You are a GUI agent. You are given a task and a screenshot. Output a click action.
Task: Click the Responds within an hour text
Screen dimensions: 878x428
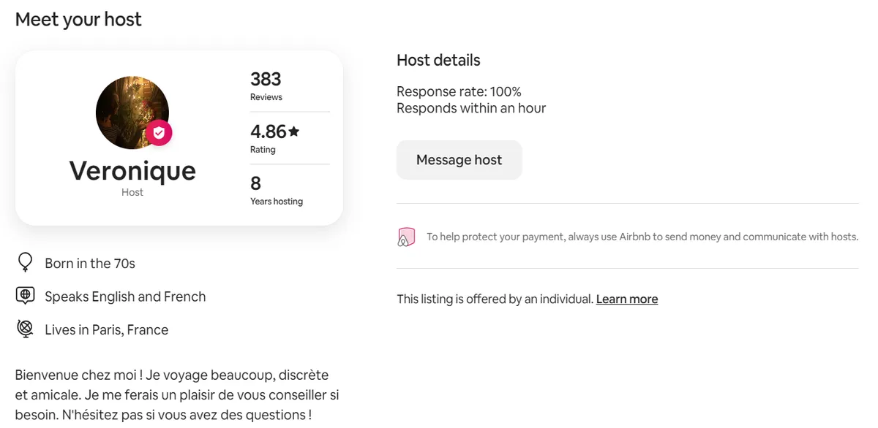471,108
